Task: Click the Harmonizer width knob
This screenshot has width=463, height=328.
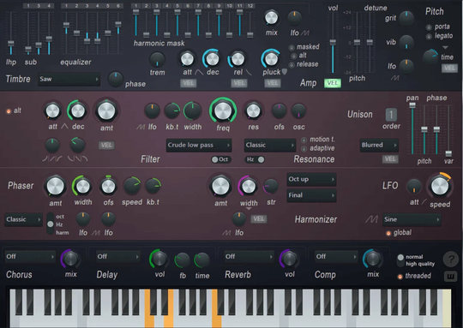Action: pyautogui.click(x=248, y=186)
